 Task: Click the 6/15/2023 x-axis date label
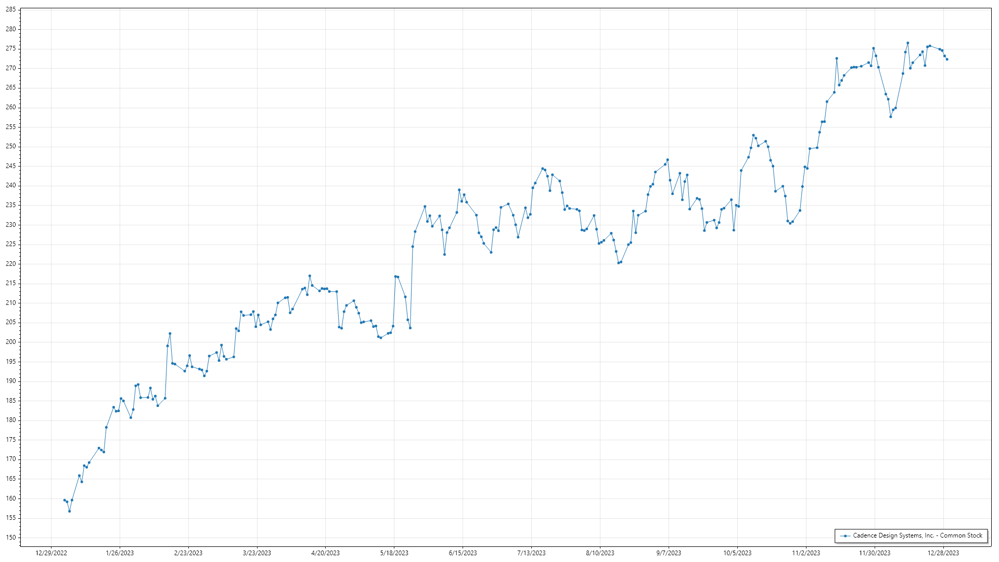point(463,553)
